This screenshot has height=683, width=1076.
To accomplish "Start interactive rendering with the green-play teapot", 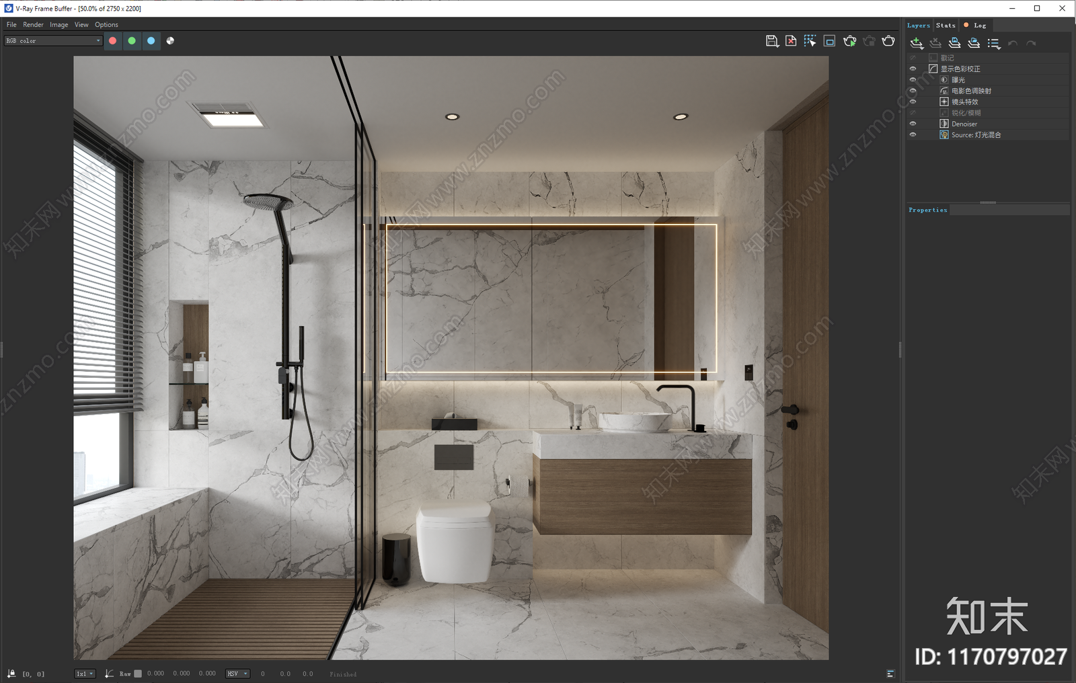I will point(849,41).
